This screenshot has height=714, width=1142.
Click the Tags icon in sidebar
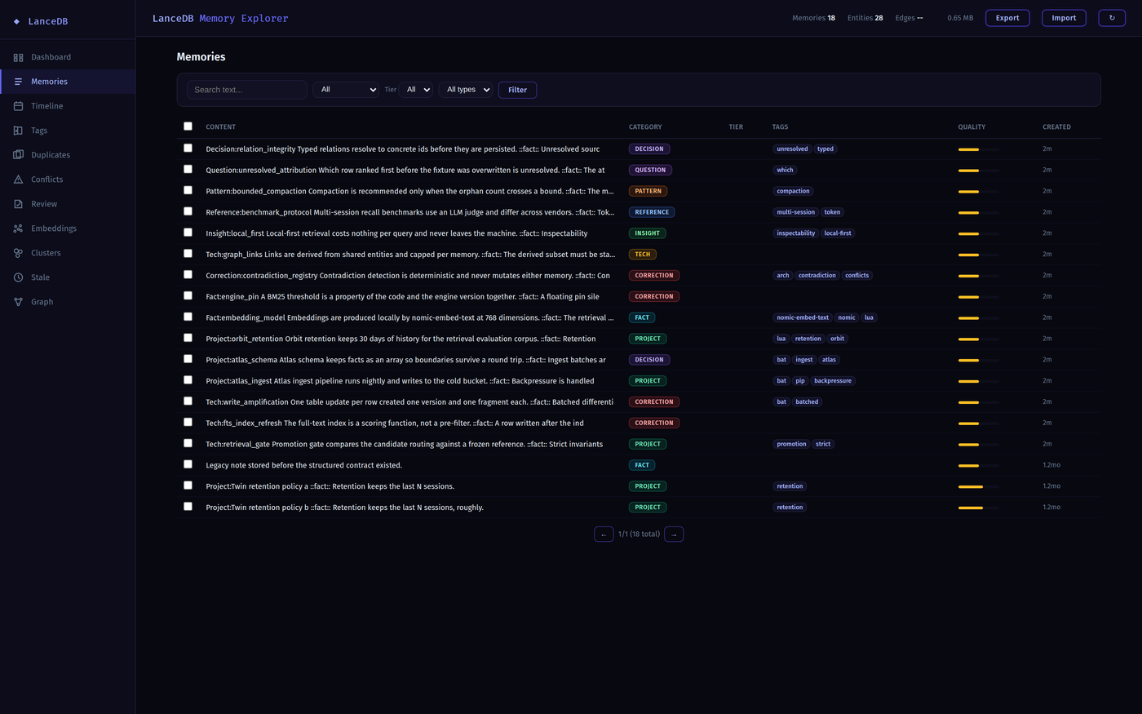(18, 131)
